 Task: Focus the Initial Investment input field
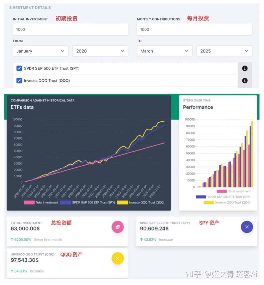tap(71, 29)
